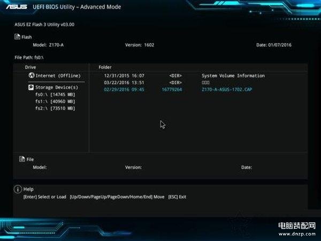The width and height of the screenshot is (321, 241).
Task: Open the 03/22/2016 13:51 directory row
Action: [x=157, y=82]
